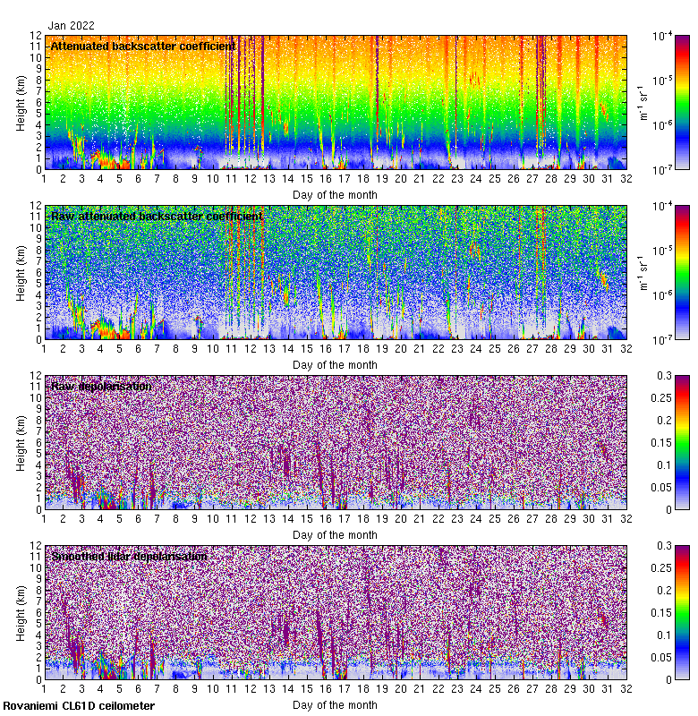Click the Raw attenuated backscatter coefficient title
698x716 pixels.
point(157,216)
